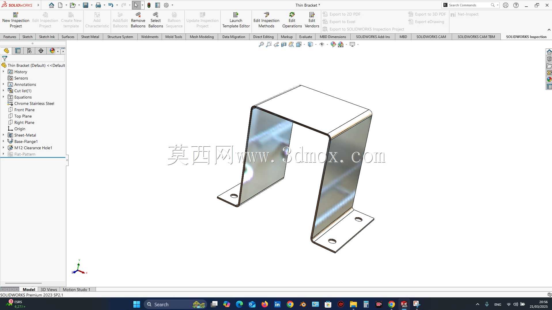The height and width of the screenshot is (310, 552).
Task: Select Origin in feature tree
Action: click(x=20, y=129)
